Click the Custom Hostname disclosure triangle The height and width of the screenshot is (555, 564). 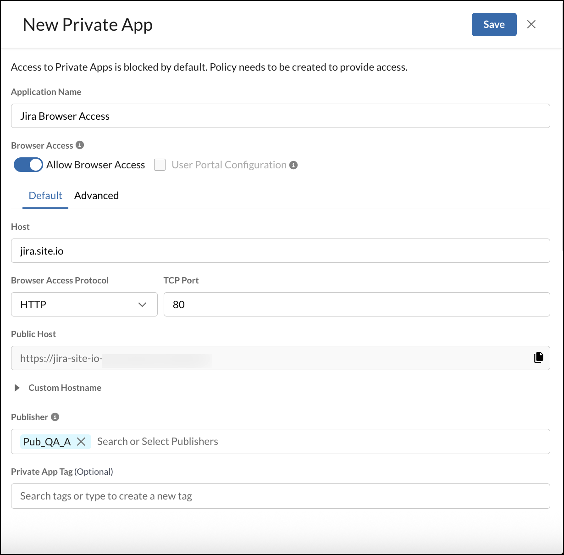(17, 388)
